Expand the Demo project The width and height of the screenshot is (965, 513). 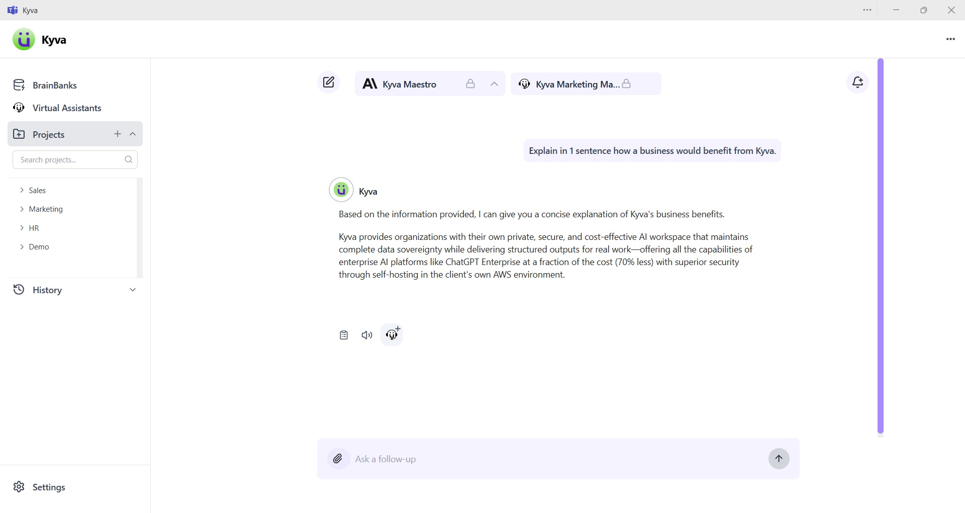pos(22,246)
